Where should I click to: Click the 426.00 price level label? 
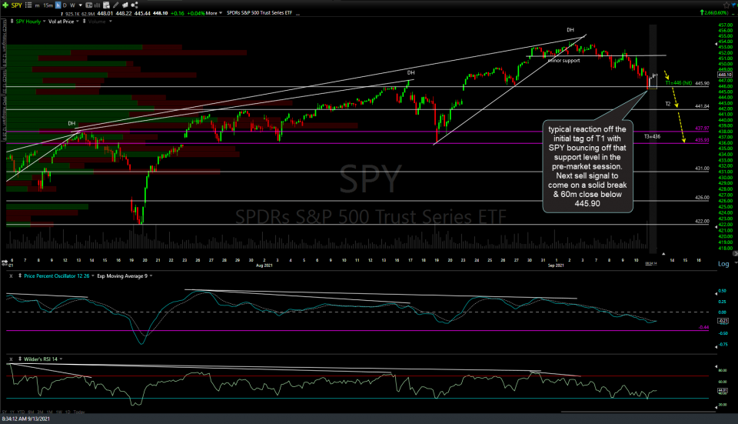click(x=702, y=198)
